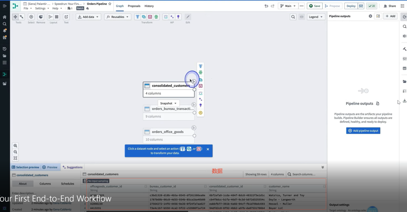Image resolution: width=407 pixels, height=212 pixels.
Task: Click the node popup Transform action icon
Action: point(200,66)
